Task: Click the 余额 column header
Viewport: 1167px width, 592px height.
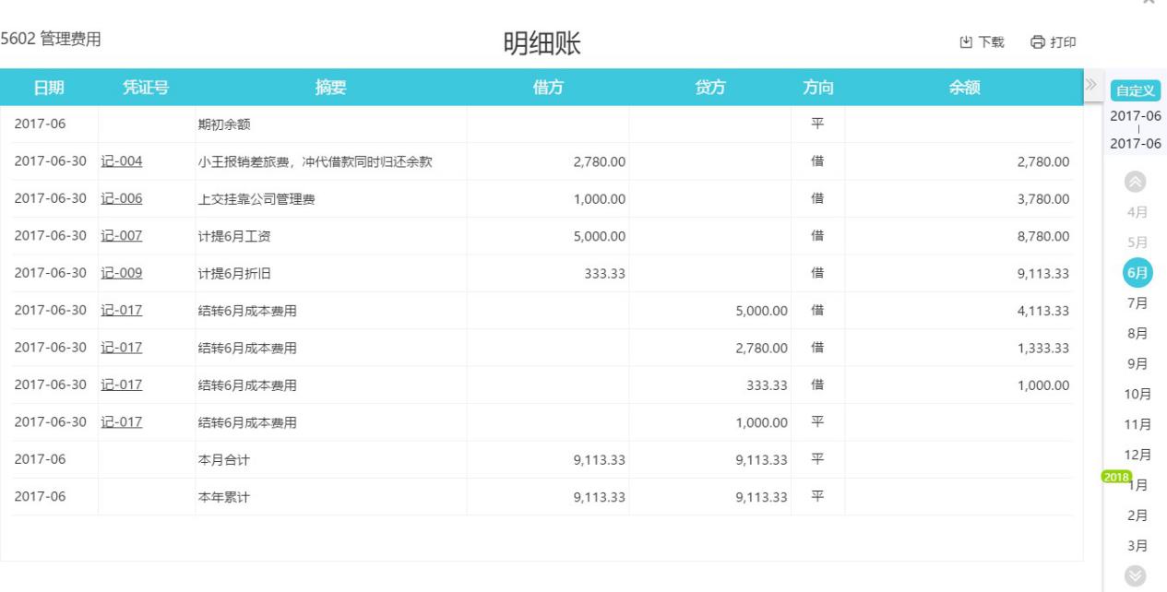Action: click(964, 88)
